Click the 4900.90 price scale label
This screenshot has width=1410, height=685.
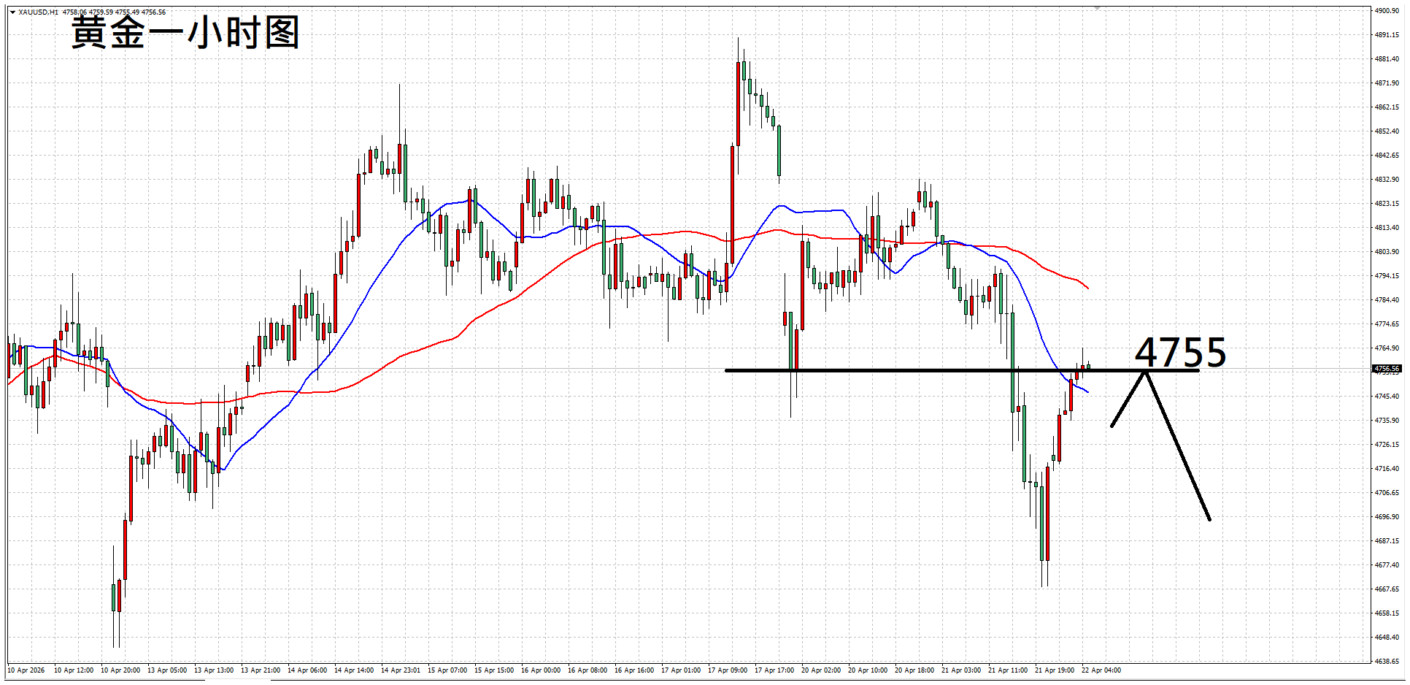tap(1387, 11)
